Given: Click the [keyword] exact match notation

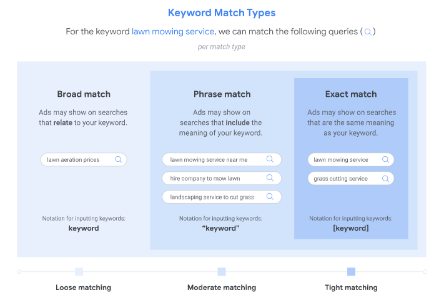Looking at the screenshot, I should [x=351, y=228].
